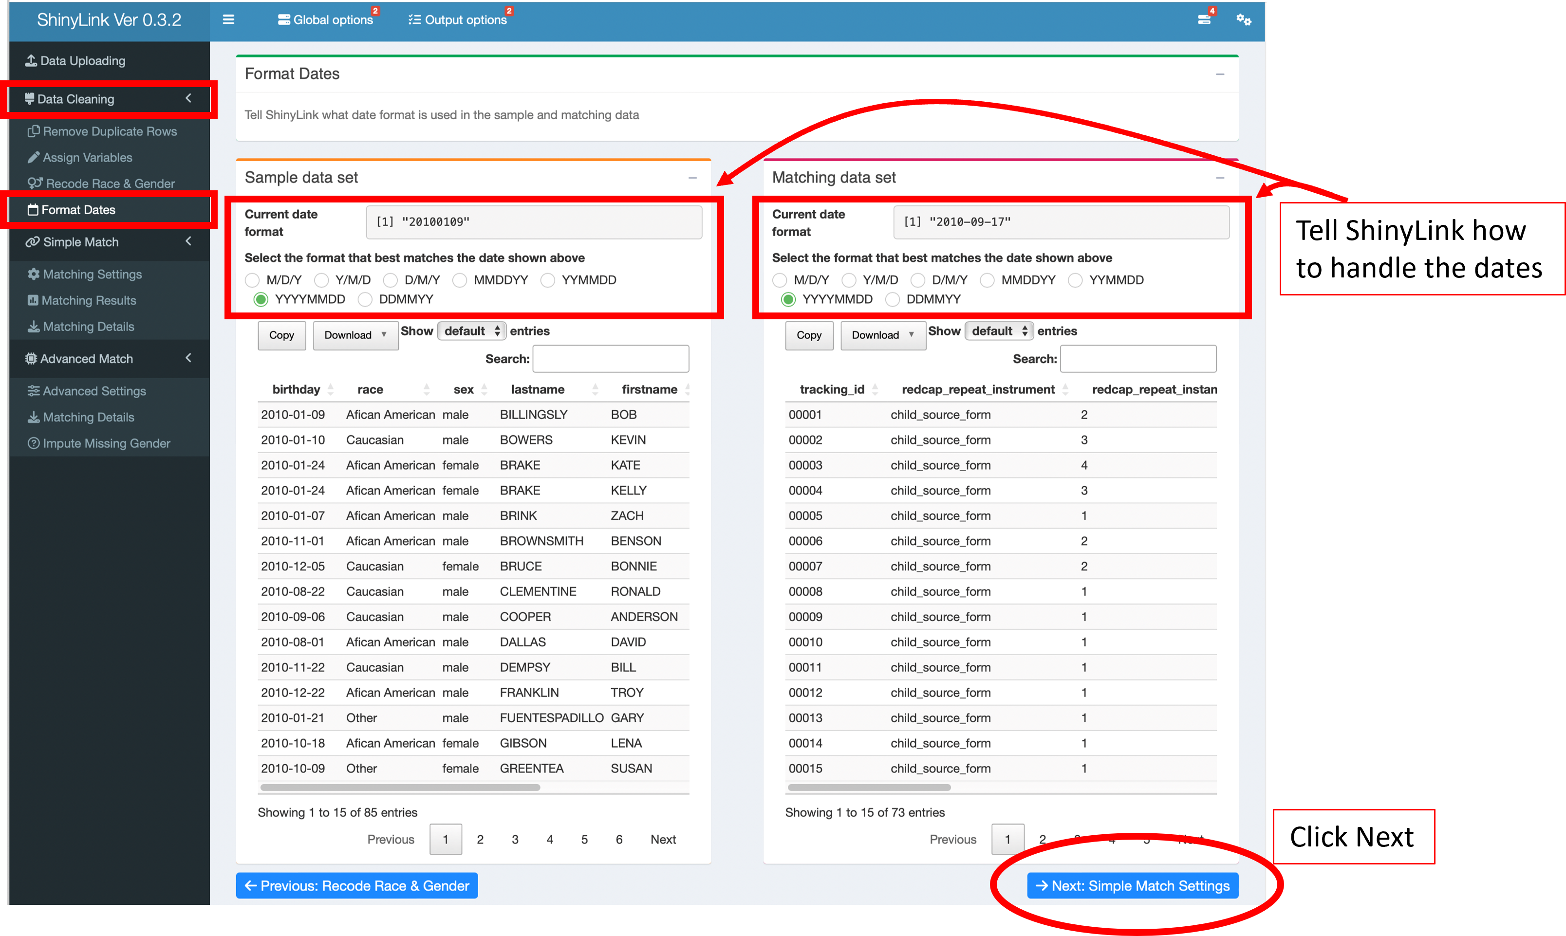1566x936 pixels.
Task: Select Y/M/D for the matching data set
Action: pyautogui.click(x=849, y=280)
